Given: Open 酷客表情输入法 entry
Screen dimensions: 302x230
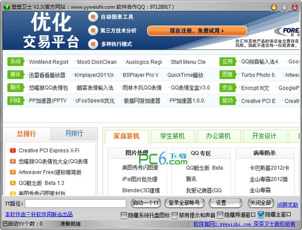Looking at the screenshot, I should tap(95, 88).
